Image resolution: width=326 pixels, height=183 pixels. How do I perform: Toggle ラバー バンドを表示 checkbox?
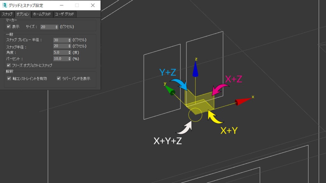59,78
